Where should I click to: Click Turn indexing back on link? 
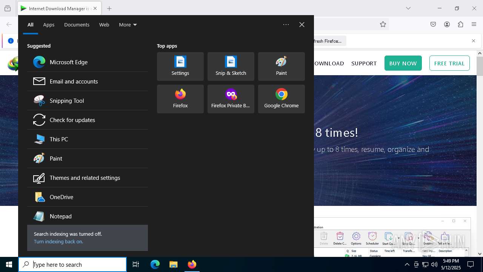click(58, 241)
